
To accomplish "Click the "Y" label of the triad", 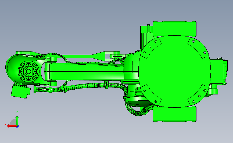I will coord(17,113).
